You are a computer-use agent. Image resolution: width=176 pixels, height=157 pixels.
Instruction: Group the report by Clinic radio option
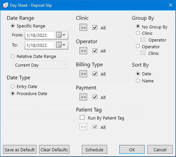coord(138,33)
